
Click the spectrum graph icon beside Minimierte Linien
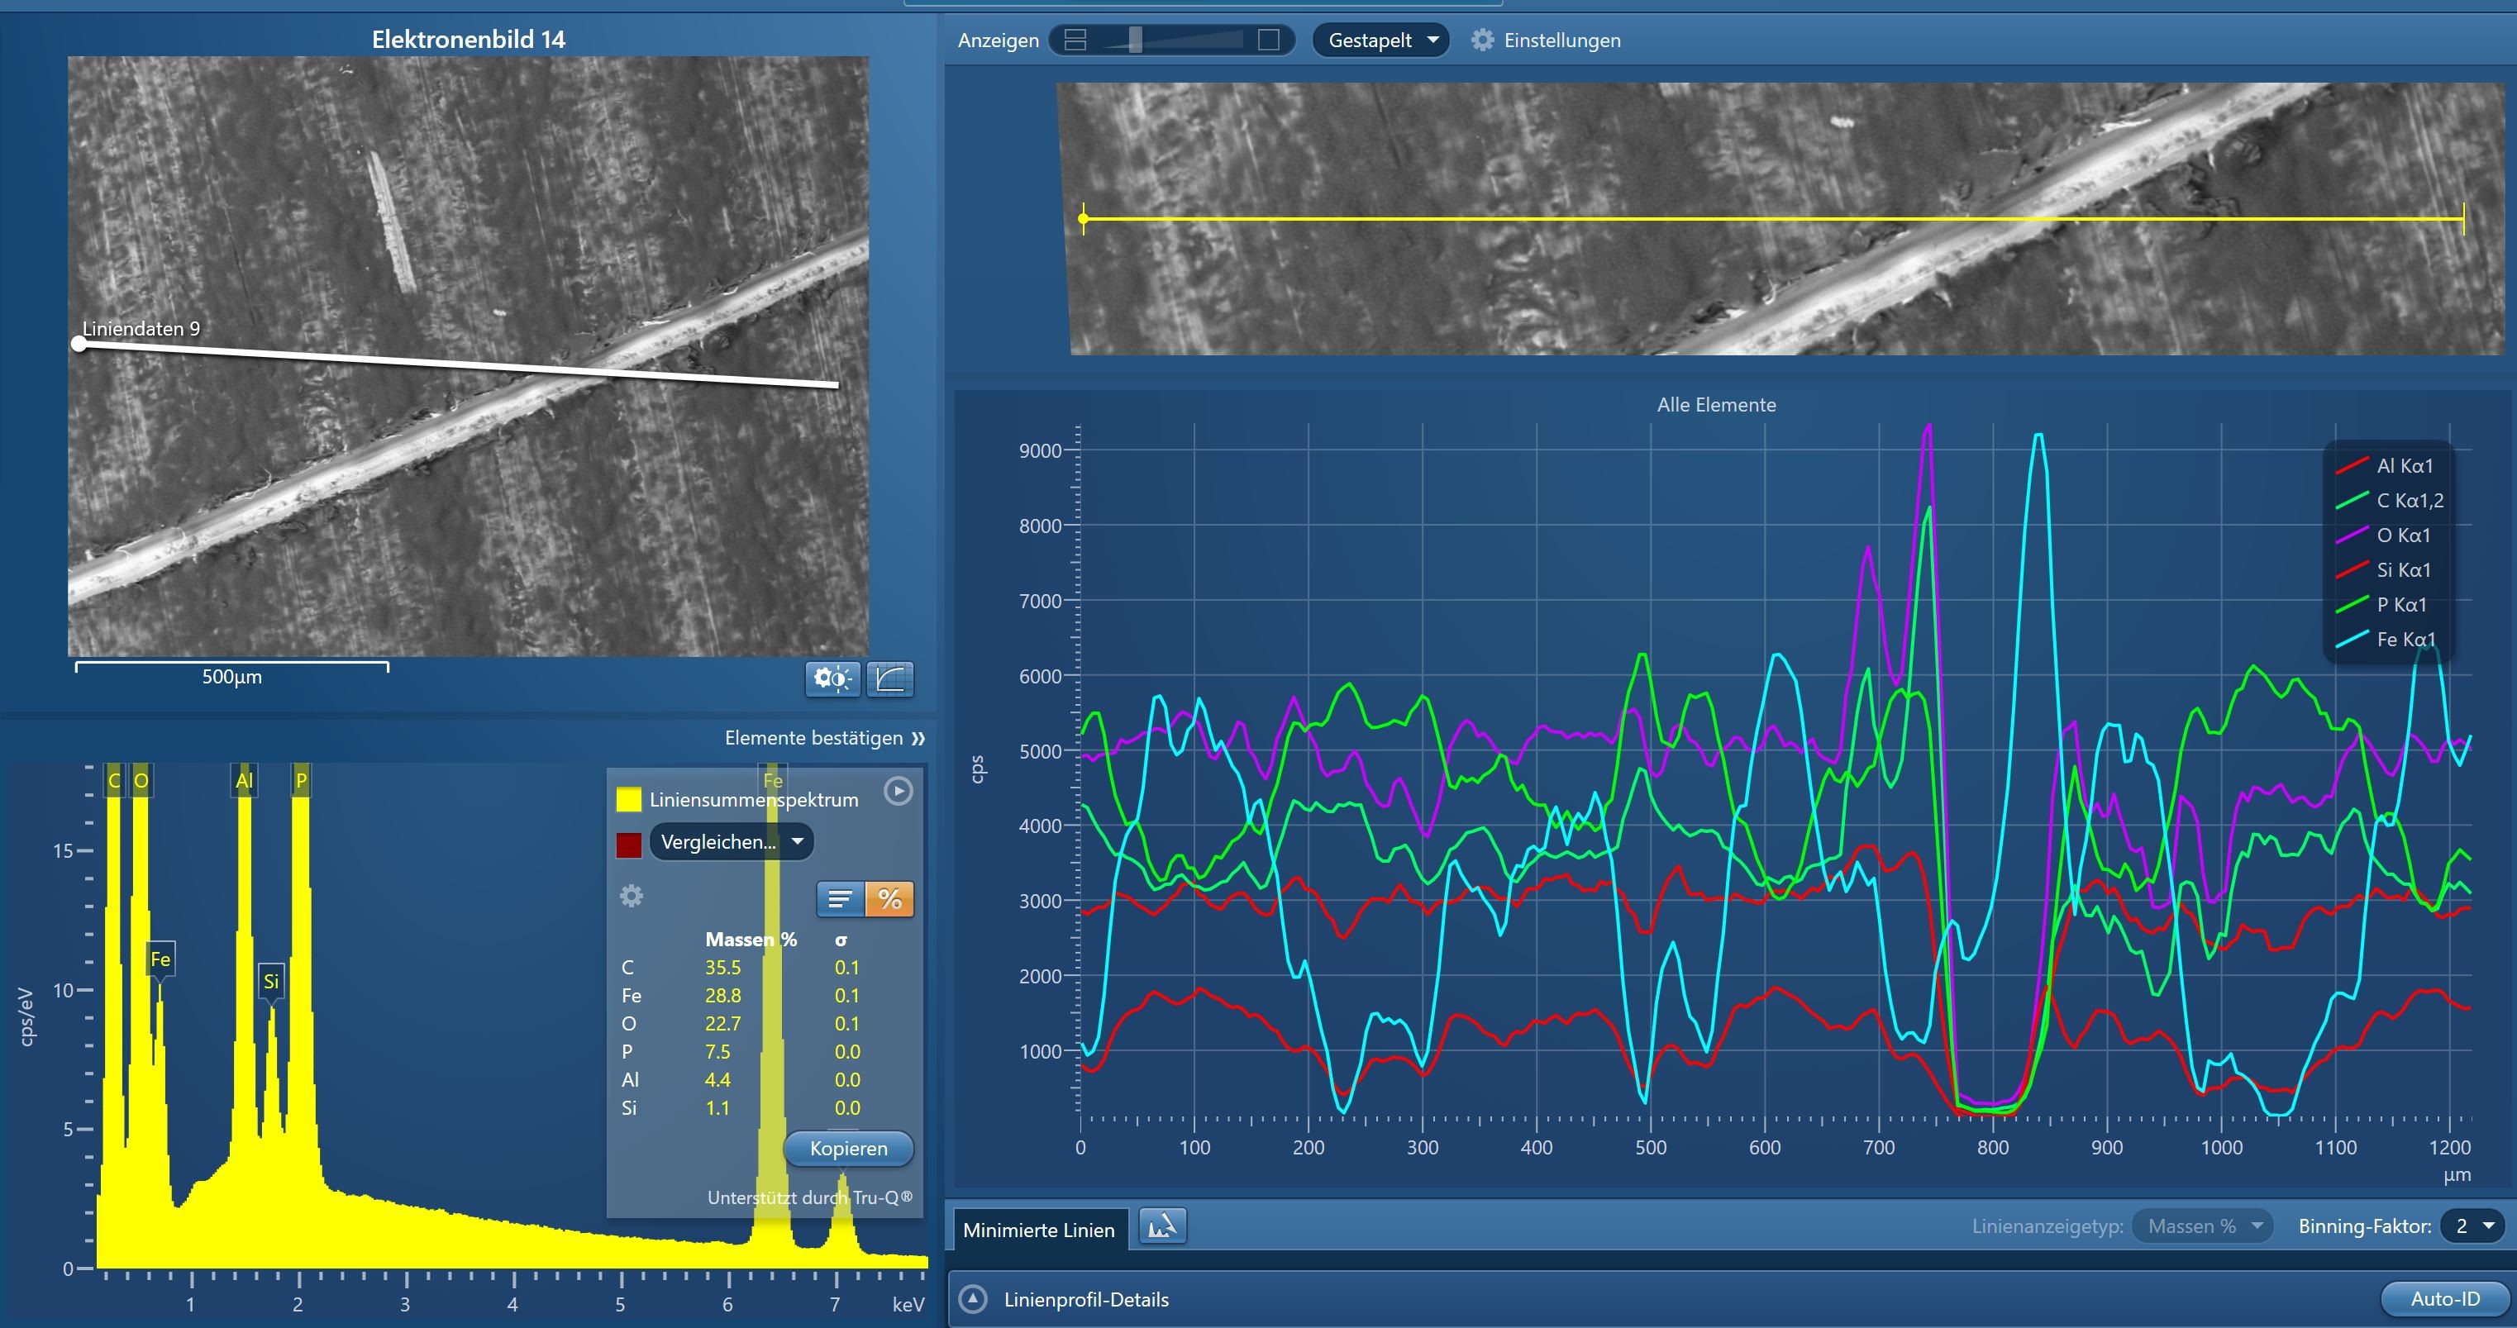click(1163, 1226)
